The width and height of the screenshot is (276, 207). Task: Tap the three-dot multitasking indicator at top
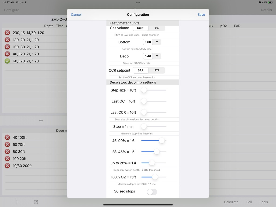point(138,2)
